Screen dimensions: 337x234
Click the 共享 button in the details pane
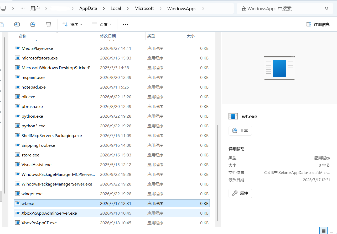(x=240, y=130)
